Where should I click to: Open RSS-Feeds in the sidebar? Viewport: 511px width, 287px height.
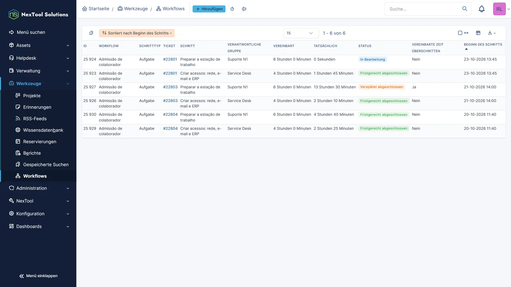tap(35, 119)
